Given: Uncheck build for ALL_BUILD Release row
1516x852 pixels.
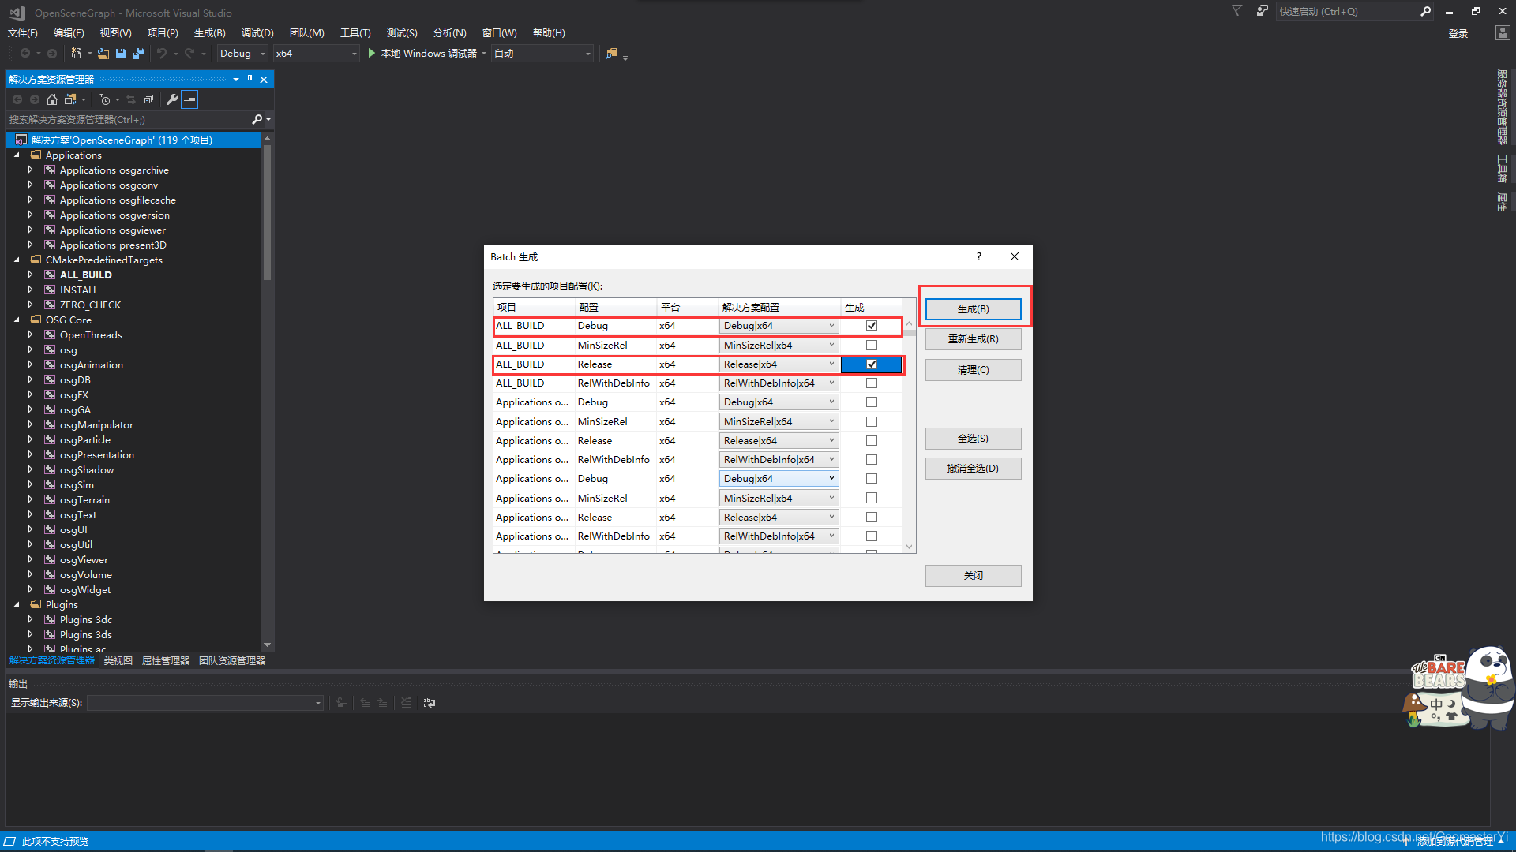Looking at the screenshot, I should [872, 364].
